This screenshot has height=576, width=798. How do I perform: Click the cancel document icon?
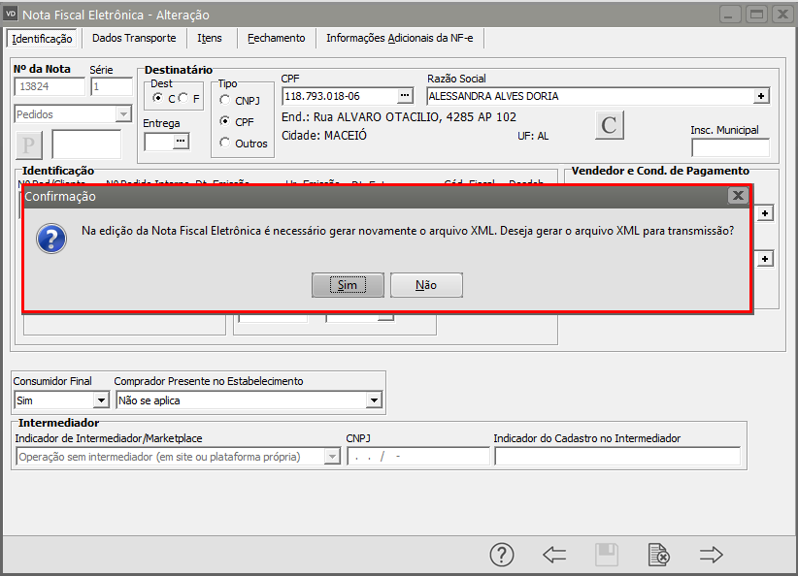point(658,555)
